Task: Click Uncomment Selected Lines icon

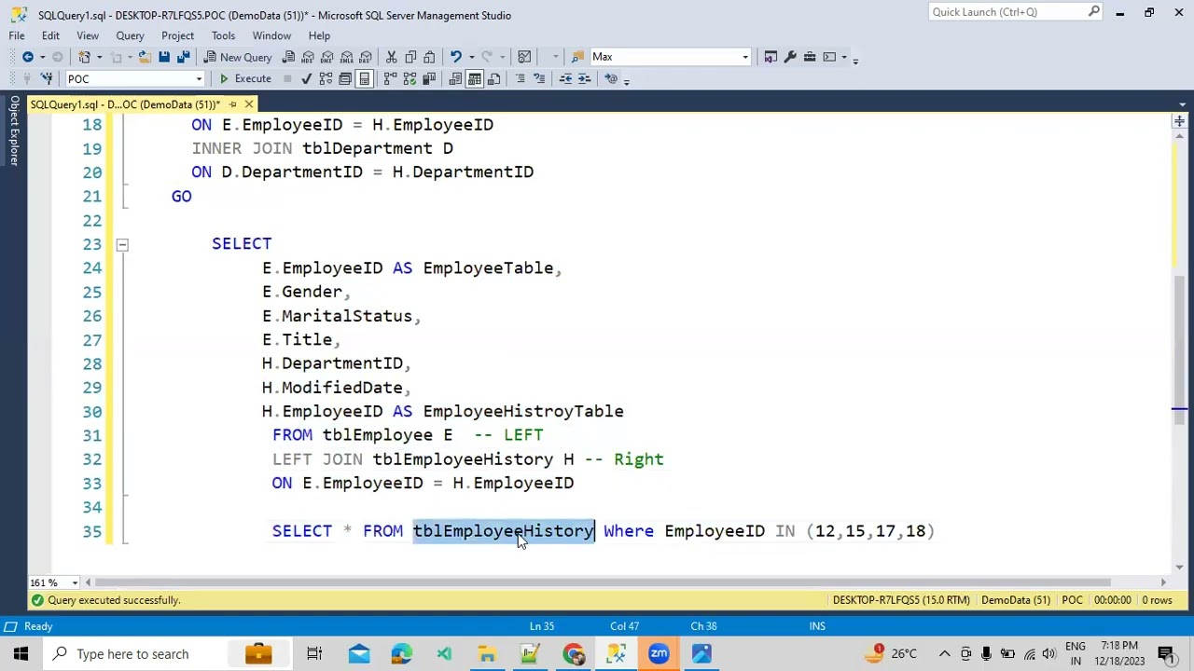Action: point(539,79)
